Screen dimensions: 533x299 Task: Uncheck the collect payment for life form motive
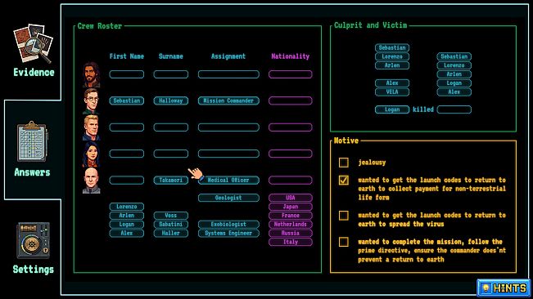[344, 180]
